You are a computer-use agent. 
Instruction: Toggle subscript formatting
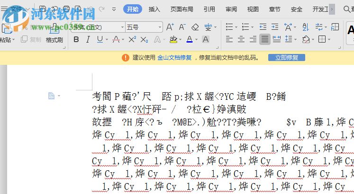click(x=144, y=40)
